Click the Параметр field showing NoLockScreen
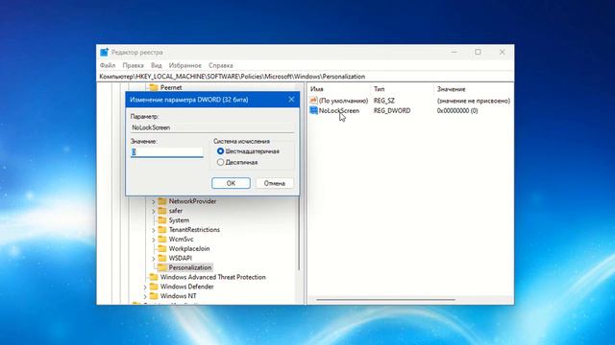 [x=212, y=127]
